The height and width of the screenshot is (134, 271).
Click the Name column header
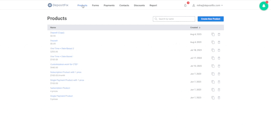click(53, 28)
